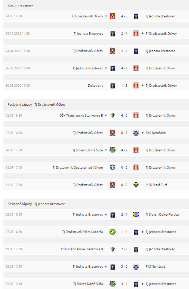The height and width of the screenshot is (289, 189).
Task: Click Posledné zápasy - TJ Jednota Brestovec header
Action: [x=36, y=204]
